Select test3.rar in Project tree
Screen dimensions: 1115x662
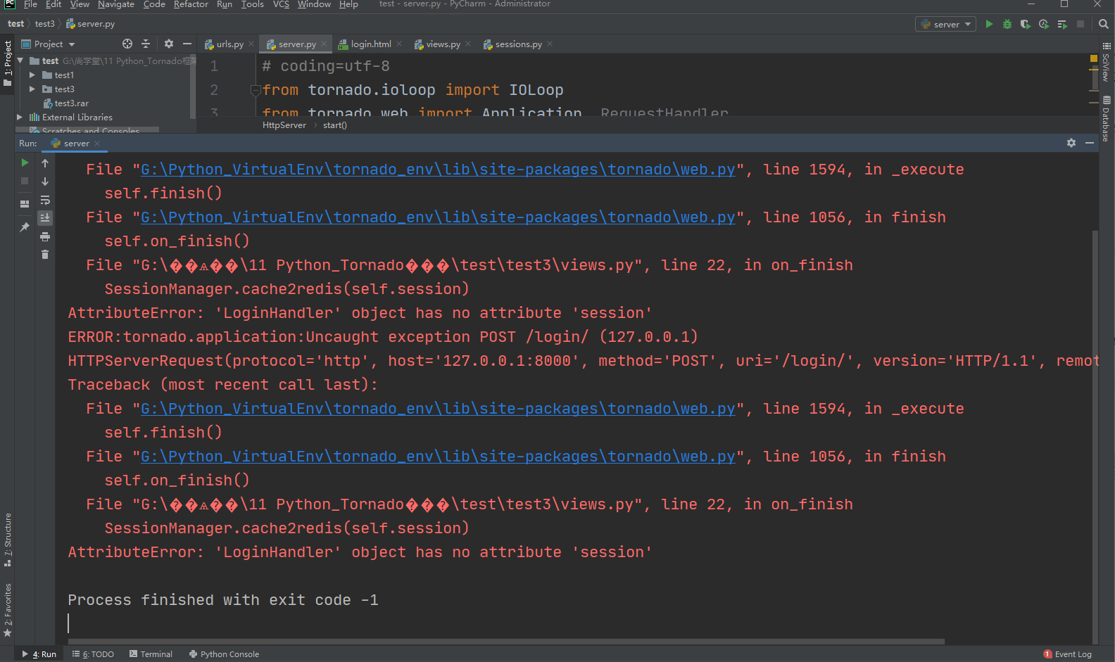[71, 103]
